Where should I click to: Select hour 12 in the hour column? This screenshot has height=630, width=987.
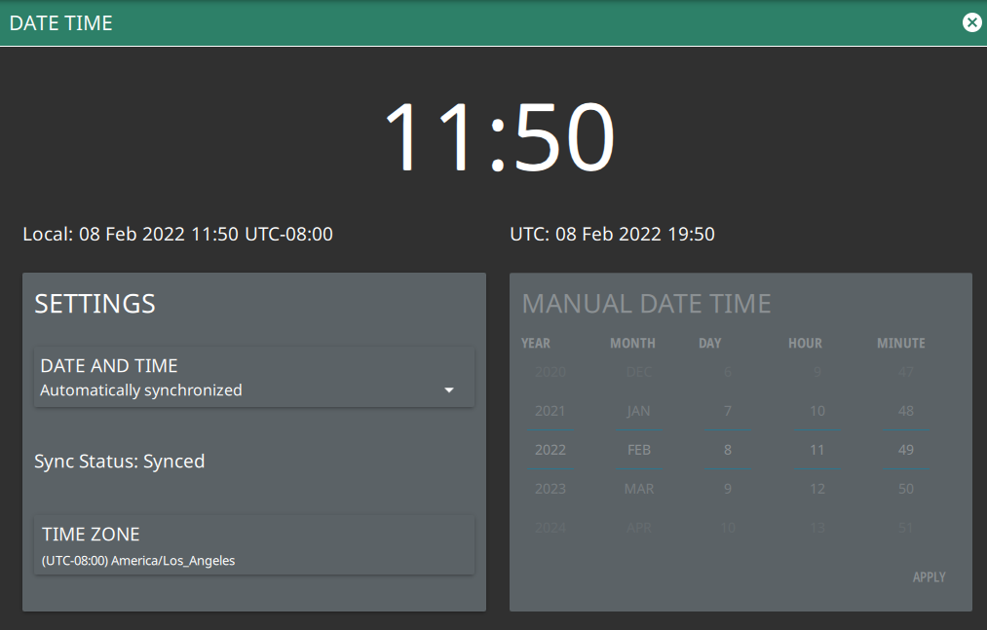pos(817,489)
